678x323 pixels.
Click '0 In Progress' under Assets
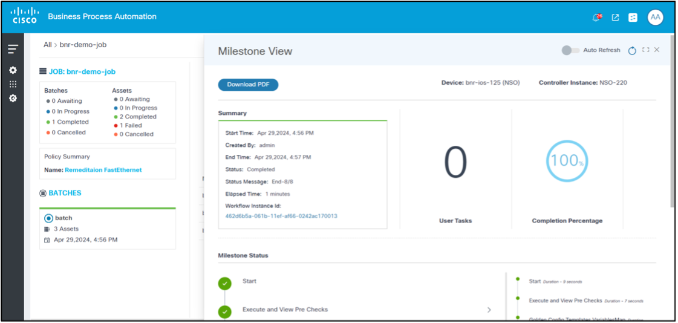(139, 108)
